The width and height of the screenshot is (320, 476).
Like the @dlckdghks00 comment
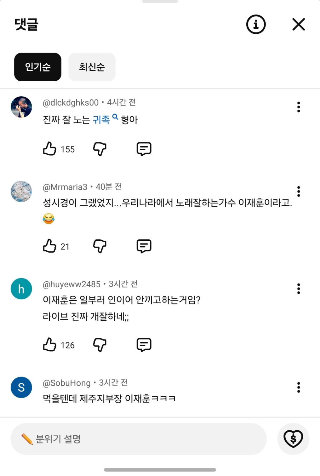click(50, 149)
